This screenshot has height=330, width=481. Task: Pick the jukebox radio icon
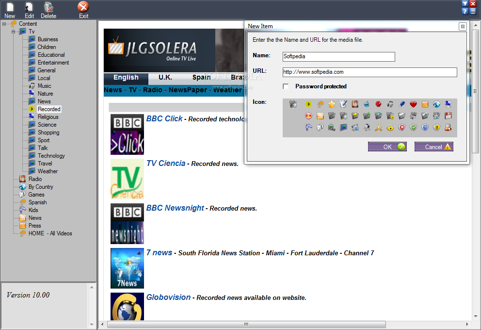point(355,104)
